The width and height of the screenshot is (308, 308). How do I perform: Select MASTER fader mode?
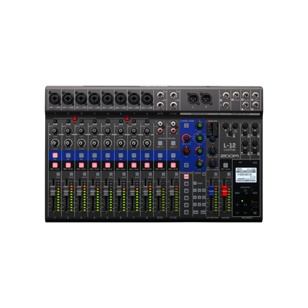pos(186,177)
